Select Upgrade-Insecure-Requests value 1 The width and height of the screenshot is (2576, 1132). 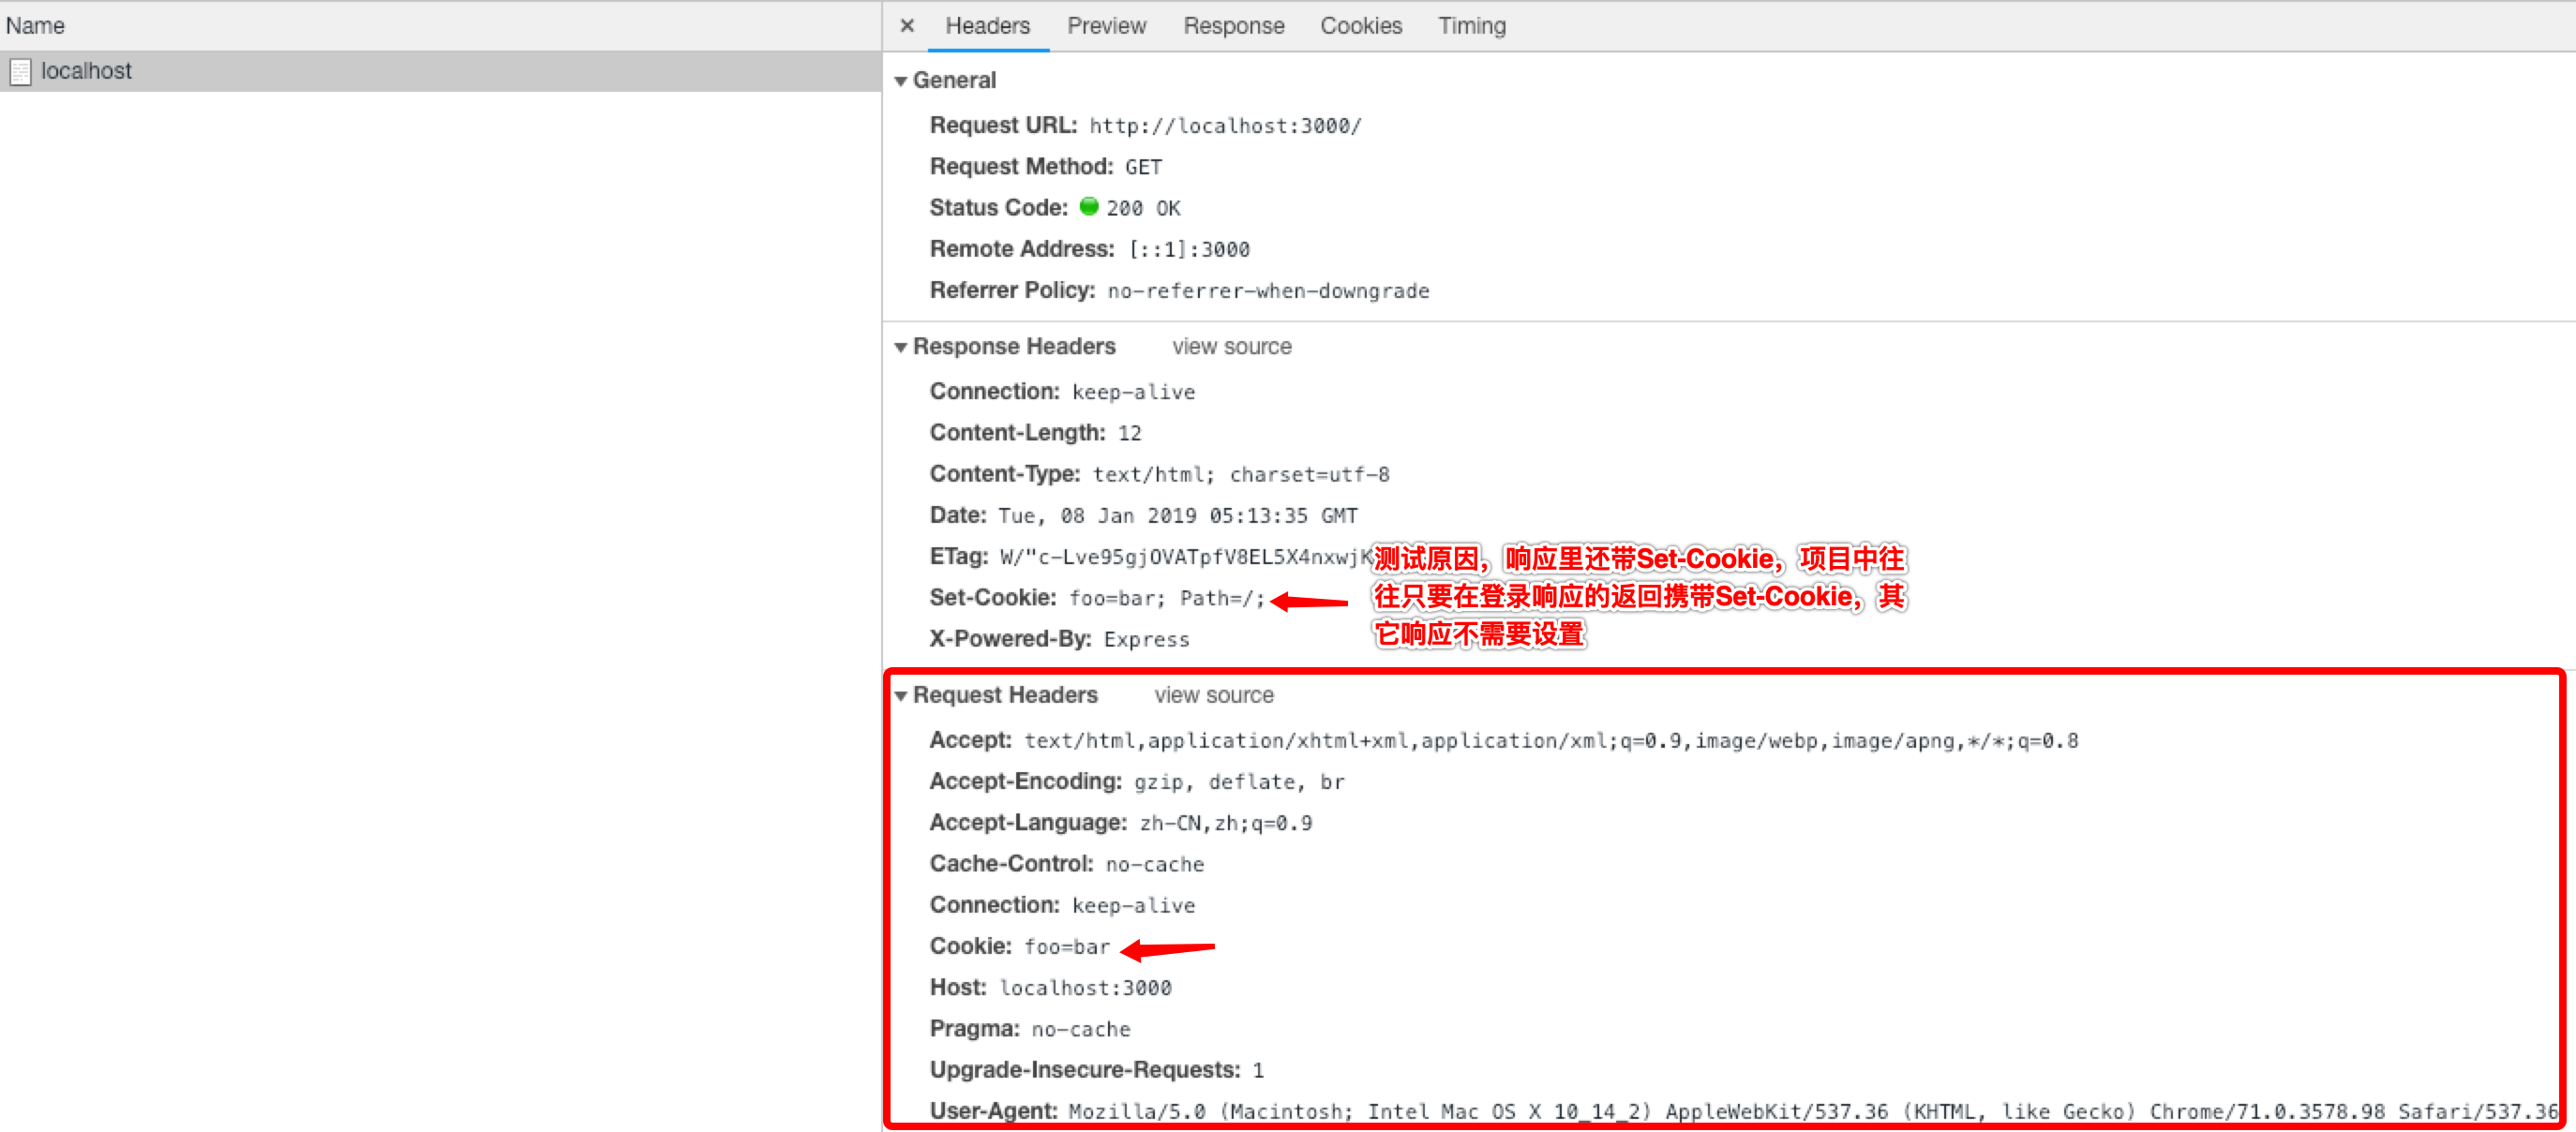(1258, 1070)
